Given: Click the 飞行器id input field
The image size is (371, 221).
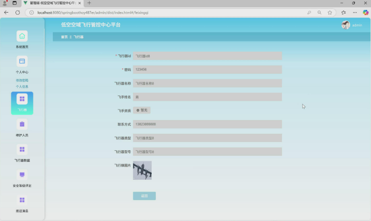Looking at the screenshot, I should click(207, 56).
